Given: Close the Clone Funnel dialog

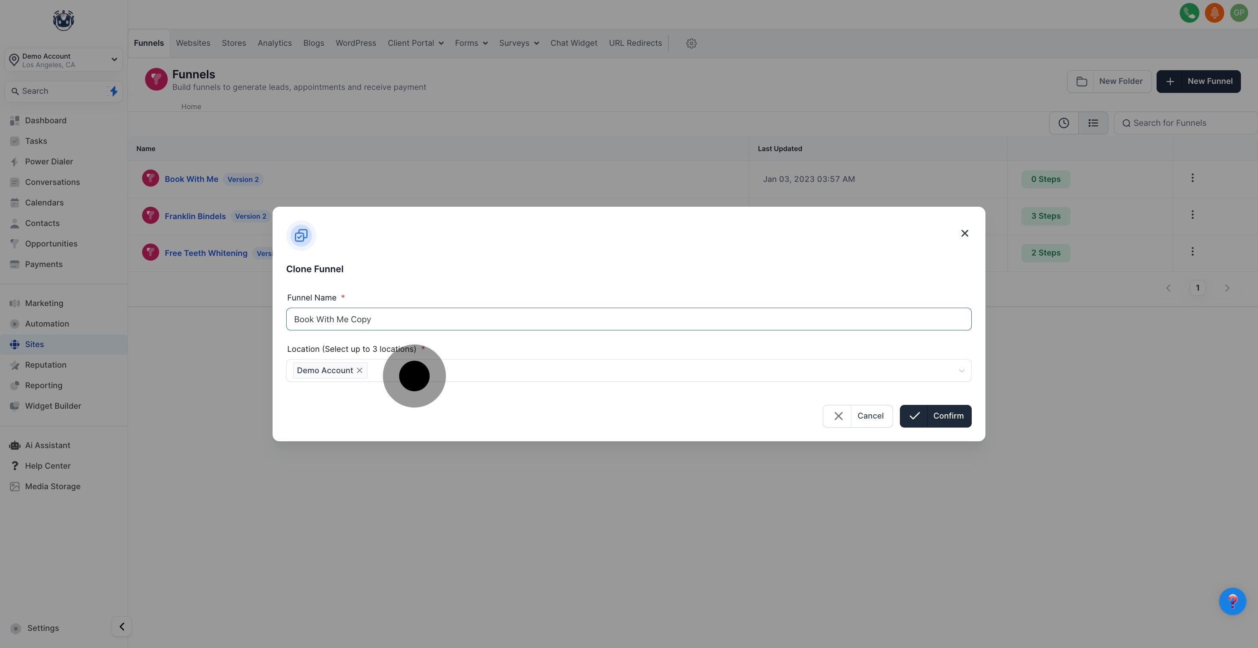Looking at the screenshot, I should (964, 233).
